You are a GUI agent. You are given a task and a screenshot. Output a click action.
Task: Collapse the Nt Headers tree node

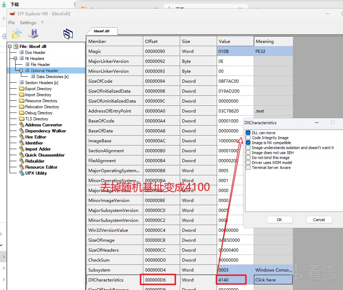[x=15, y=59]
